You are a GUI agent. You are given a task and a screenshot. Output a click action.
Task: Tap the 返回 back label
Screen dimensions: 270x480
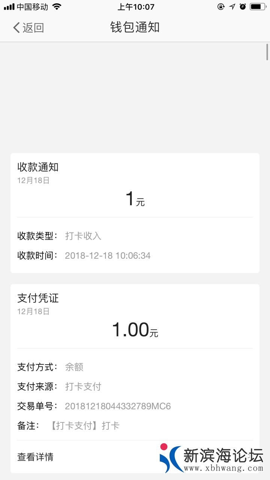pos(33,28)
